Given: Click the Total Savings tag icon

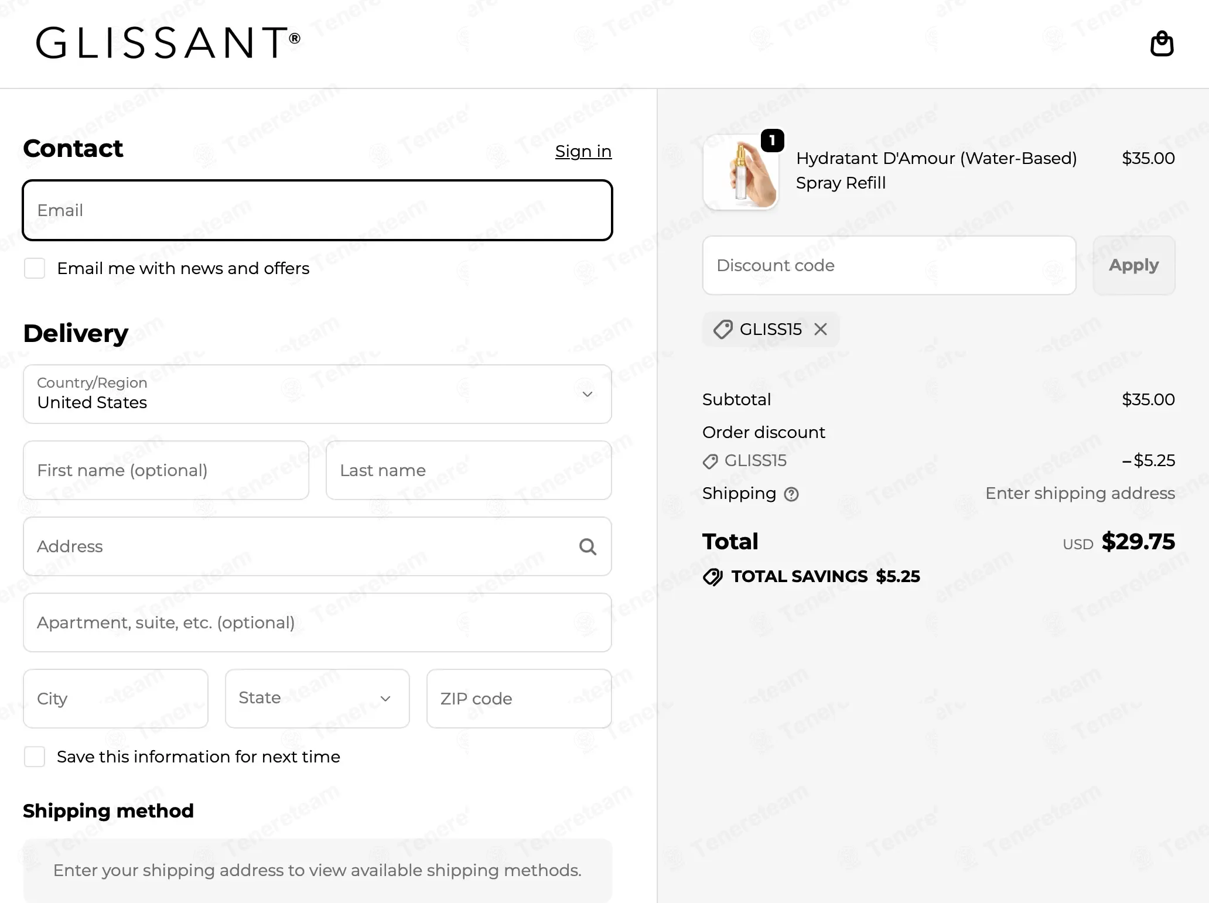Looking at the screenshot, I should point(713,577).
